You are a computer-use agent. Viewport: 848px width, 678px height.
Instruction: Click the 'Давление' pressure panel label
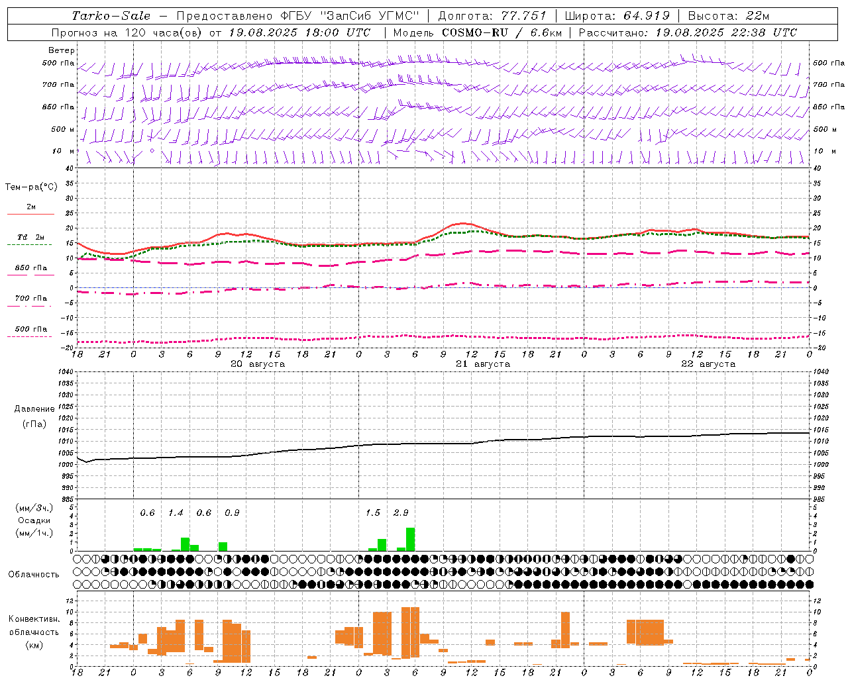[34, 409]
